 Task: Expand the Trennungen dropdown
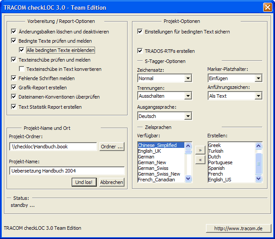tap(188, 96)
